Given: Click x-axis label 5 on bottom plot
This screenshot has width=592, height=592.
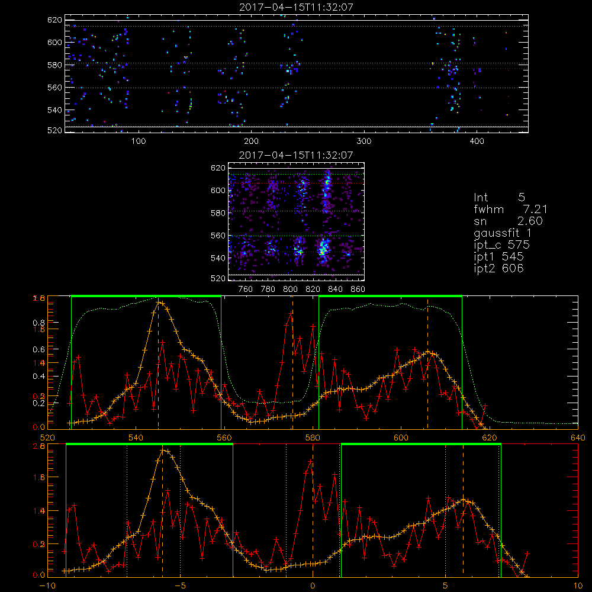Looking at the screenshot, I should [x=446, y=586].
